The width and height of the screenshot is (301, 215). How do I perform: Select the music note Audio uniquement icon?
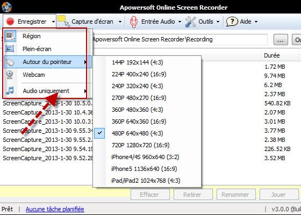point(10,91)
